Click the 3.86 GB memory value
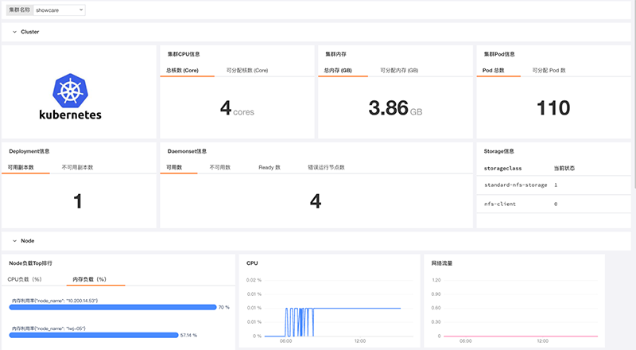This screenshot has width=636, height=350. click(x=395, y=108)
